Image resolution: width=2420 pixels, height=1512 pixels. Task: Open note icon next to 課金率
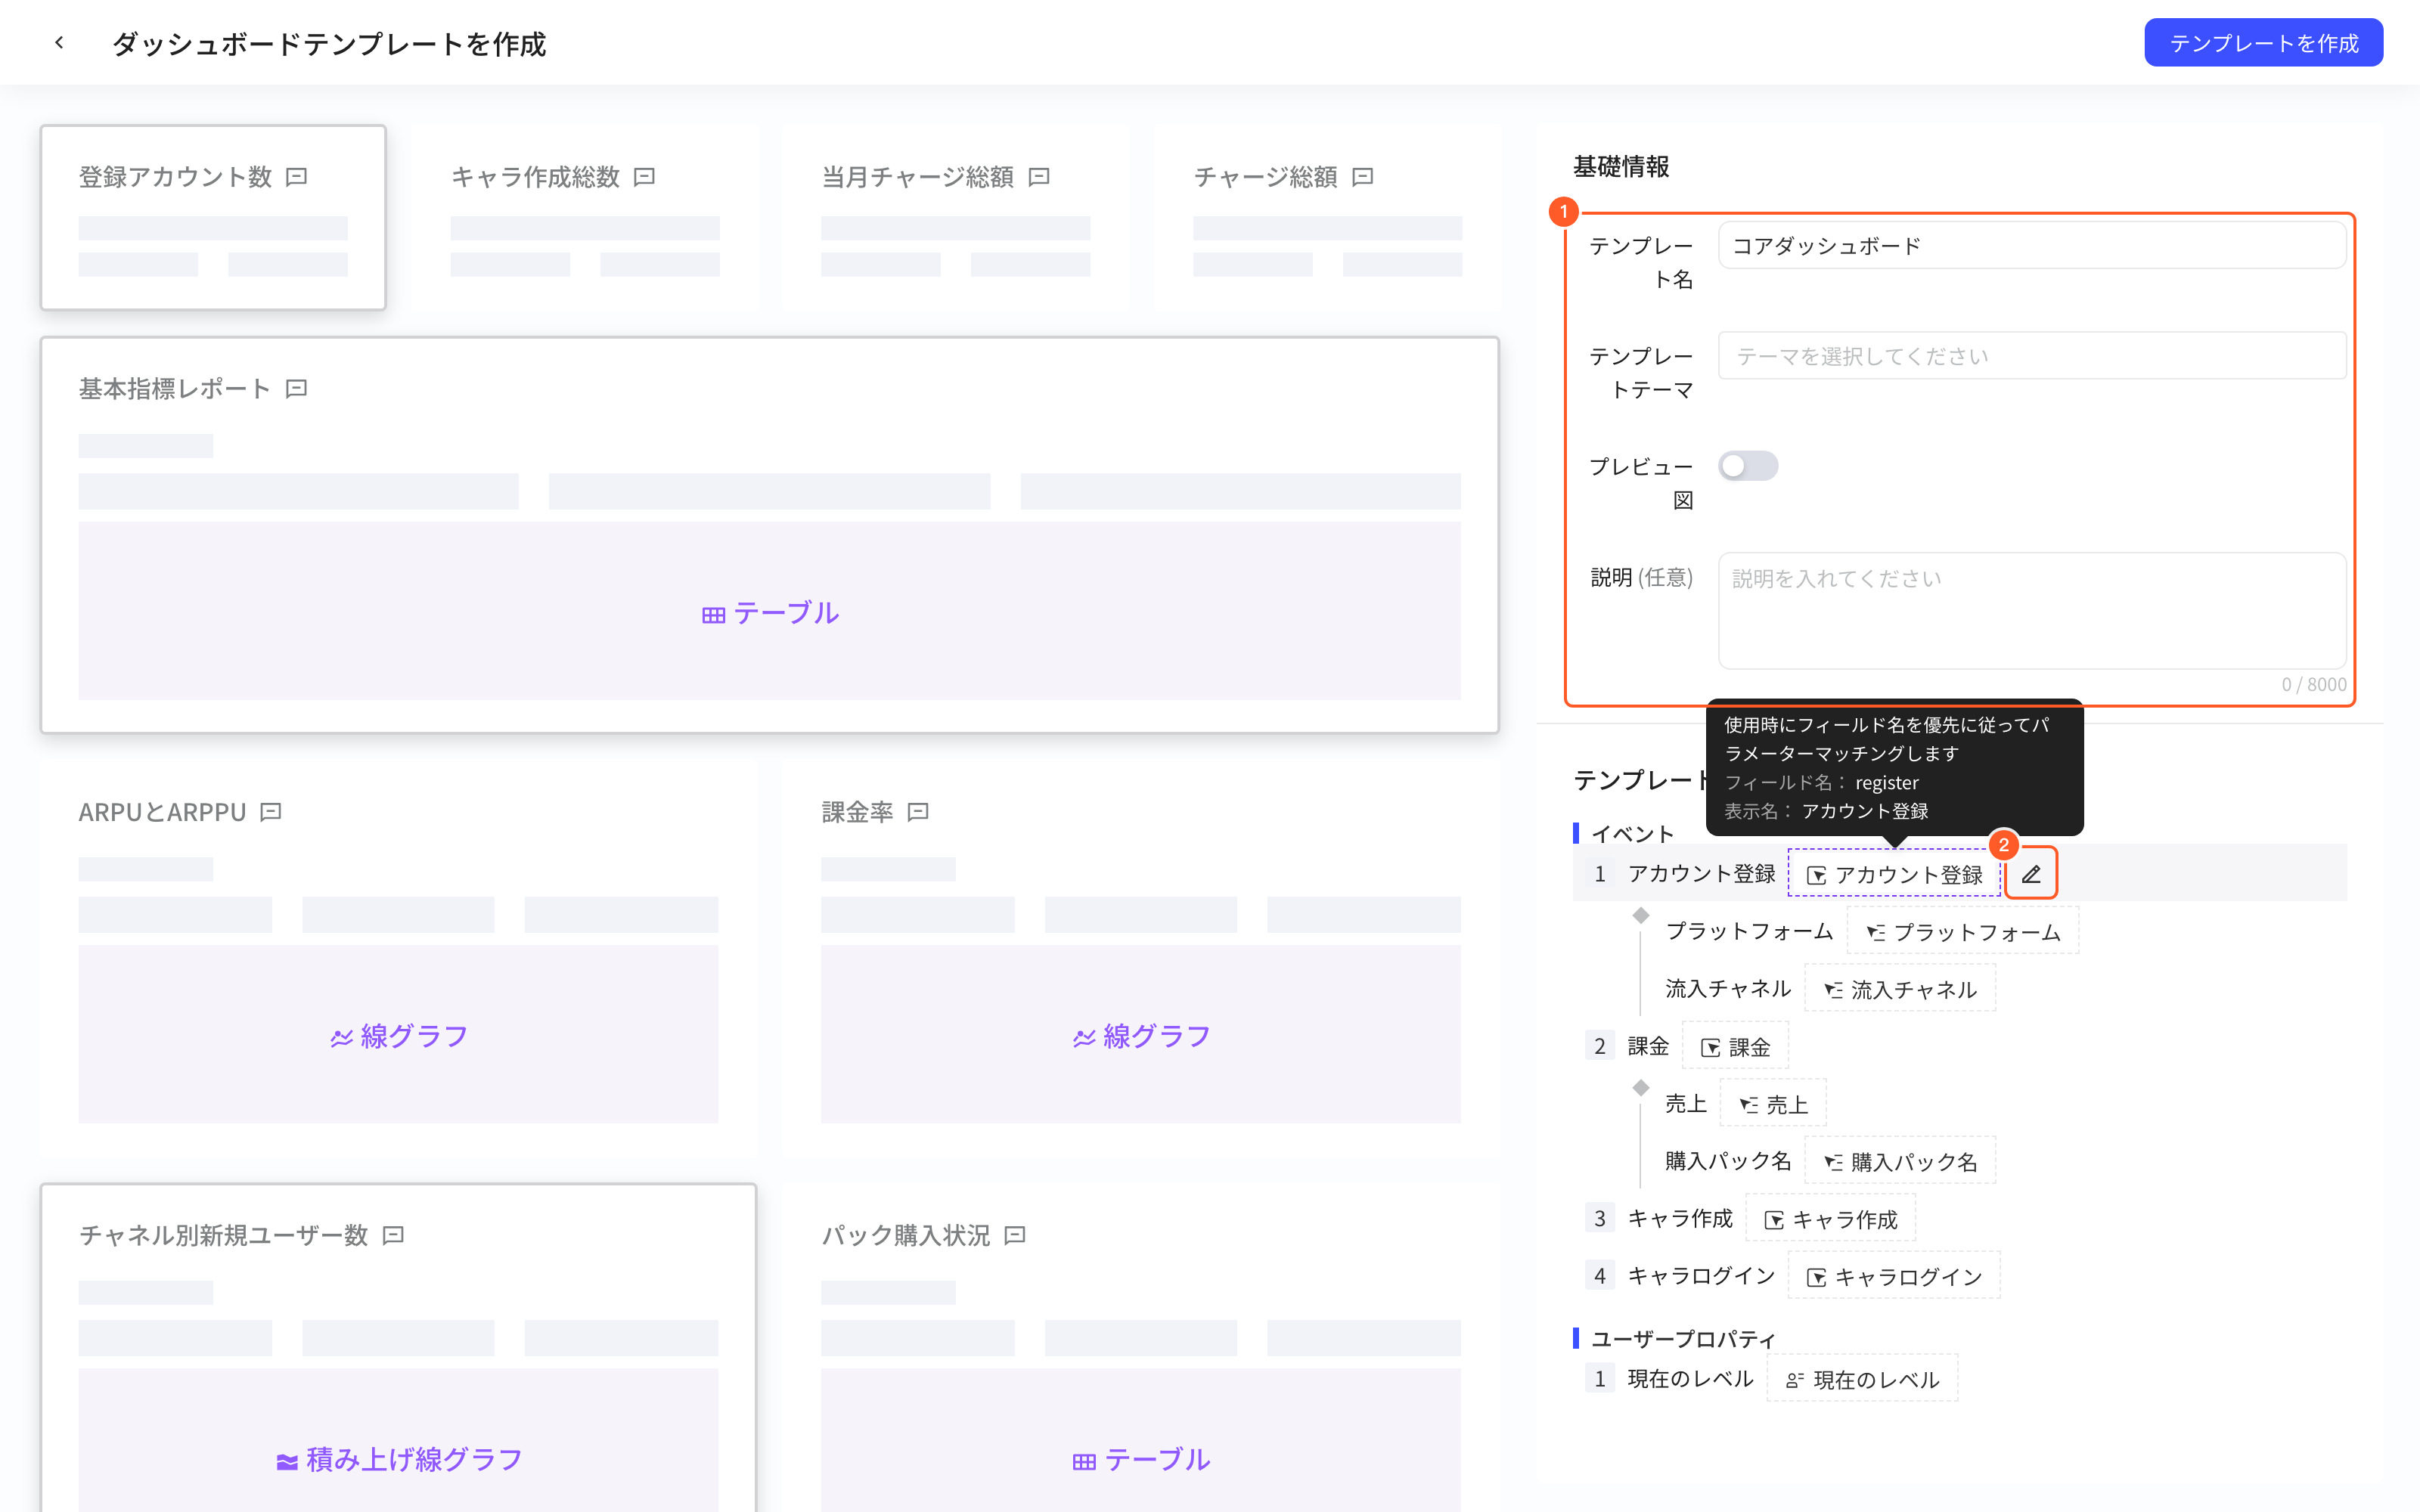point(918,811)
